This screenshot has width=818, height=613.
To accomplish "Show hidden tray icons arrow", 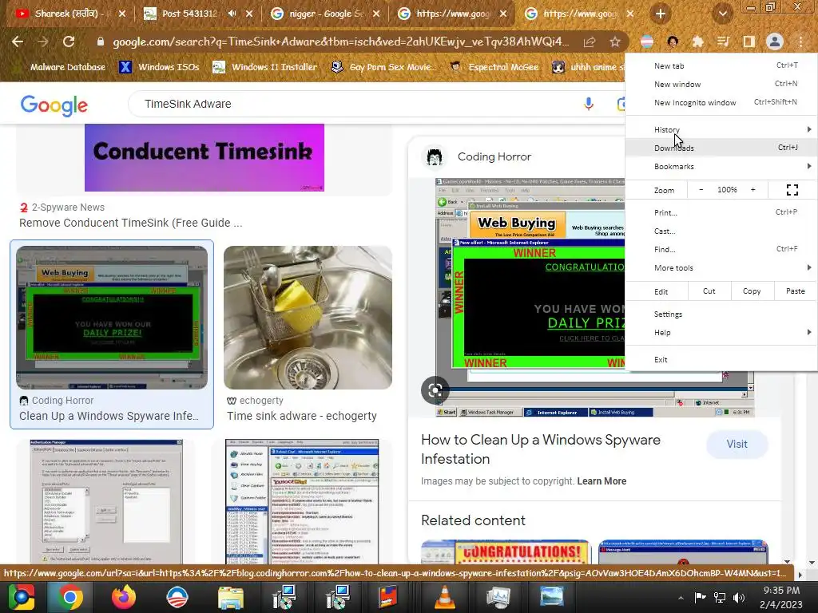I will 681,598.
